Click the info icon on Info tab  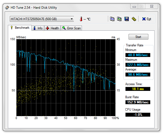coord(34,28)
